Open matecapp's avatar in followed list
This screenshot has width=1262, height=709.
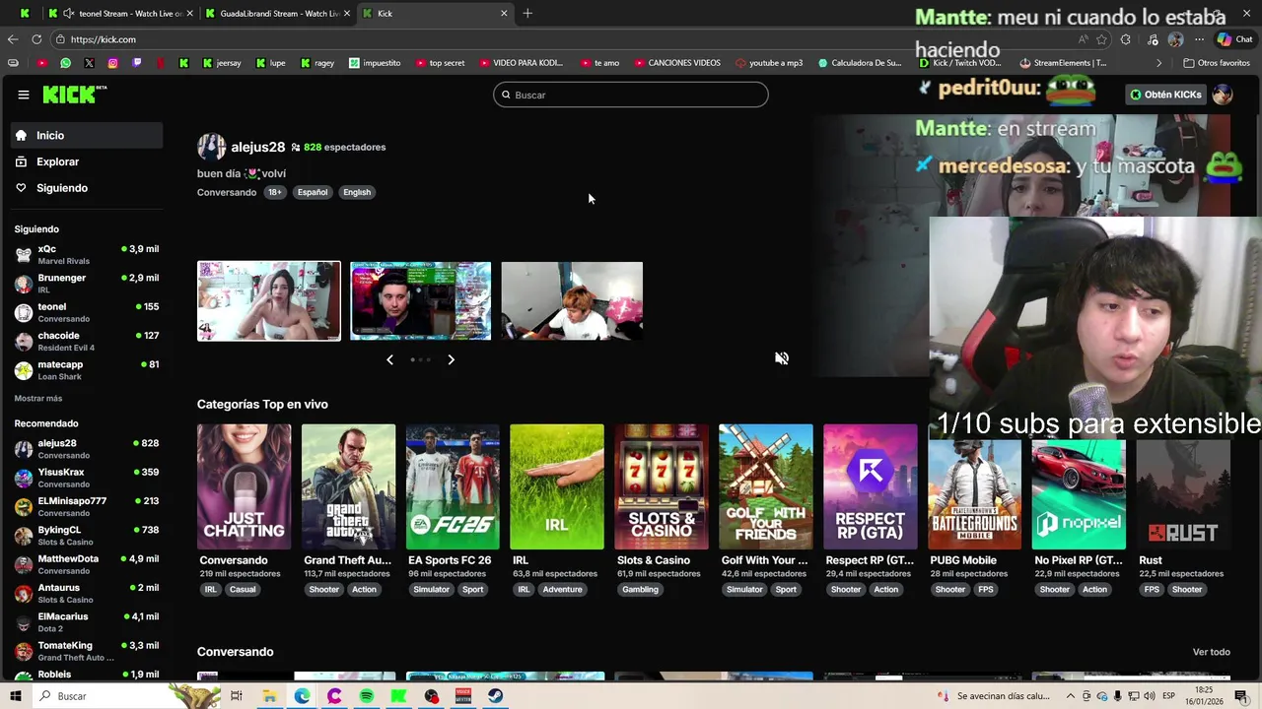coord(24,370)
